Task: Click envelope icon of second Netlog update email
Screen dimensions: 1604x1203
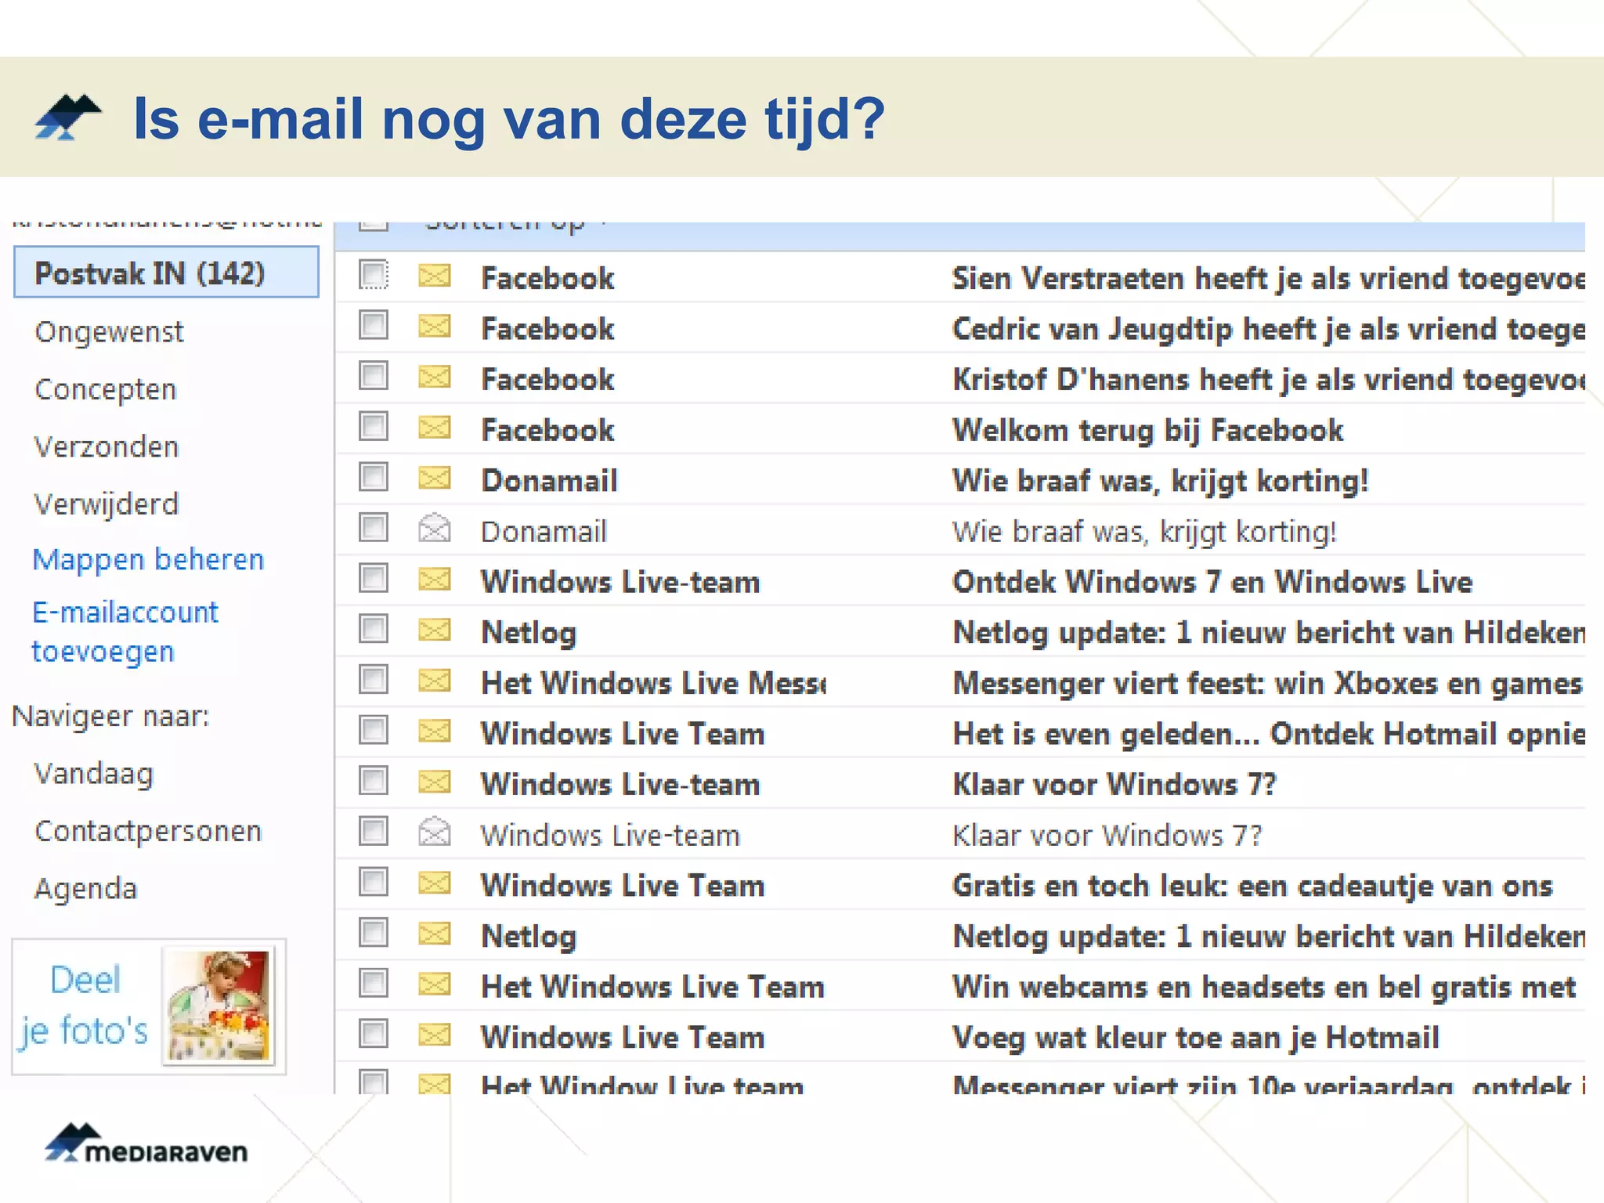Action: (x=435, y=934)
